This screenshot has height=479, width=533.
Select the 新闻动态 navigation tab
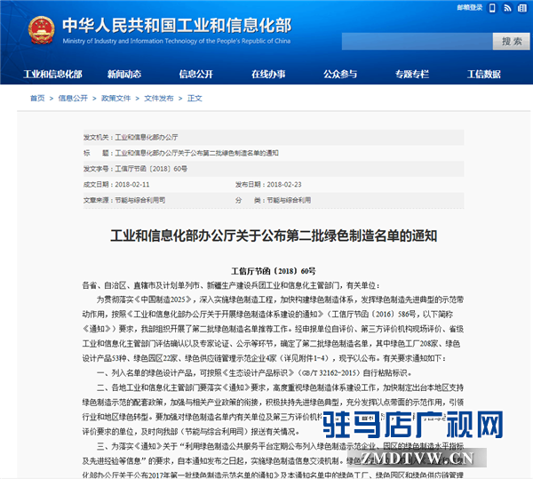point(124,74)
